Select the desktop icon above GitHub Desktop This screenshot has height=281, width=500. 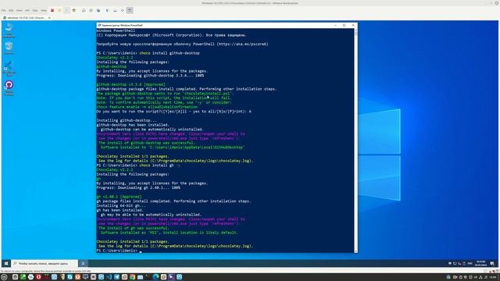click(9, 68)
